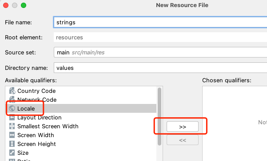This screenshot has width=267, height=161.
Task: Click the Available qualifiers list scrollbar
Action: [x=159, y=117]
